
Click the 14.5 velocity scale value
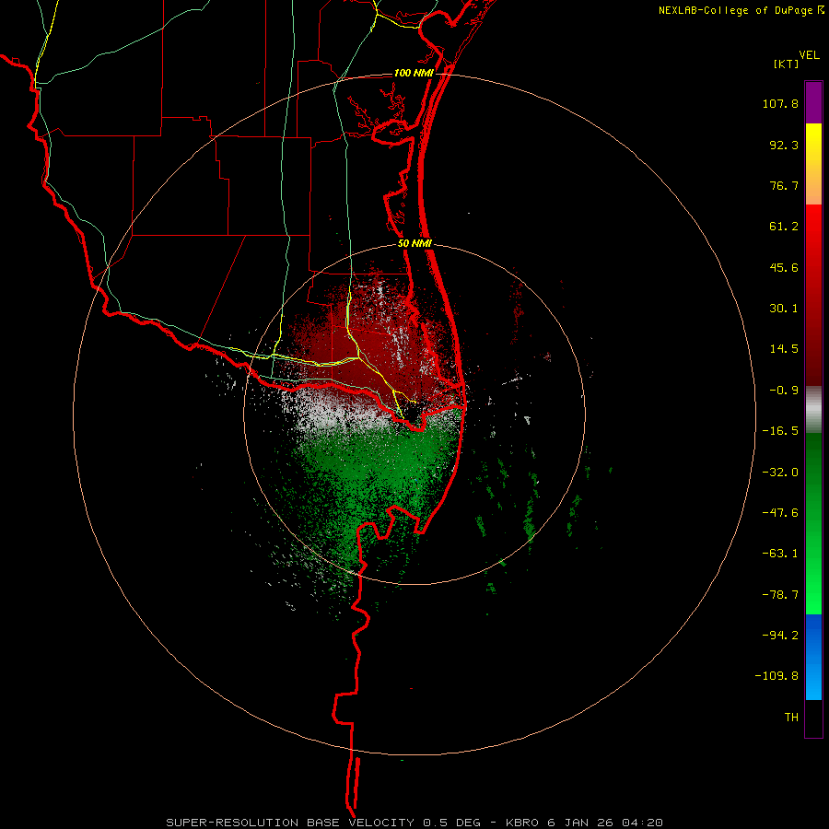[x=784, y=349]
